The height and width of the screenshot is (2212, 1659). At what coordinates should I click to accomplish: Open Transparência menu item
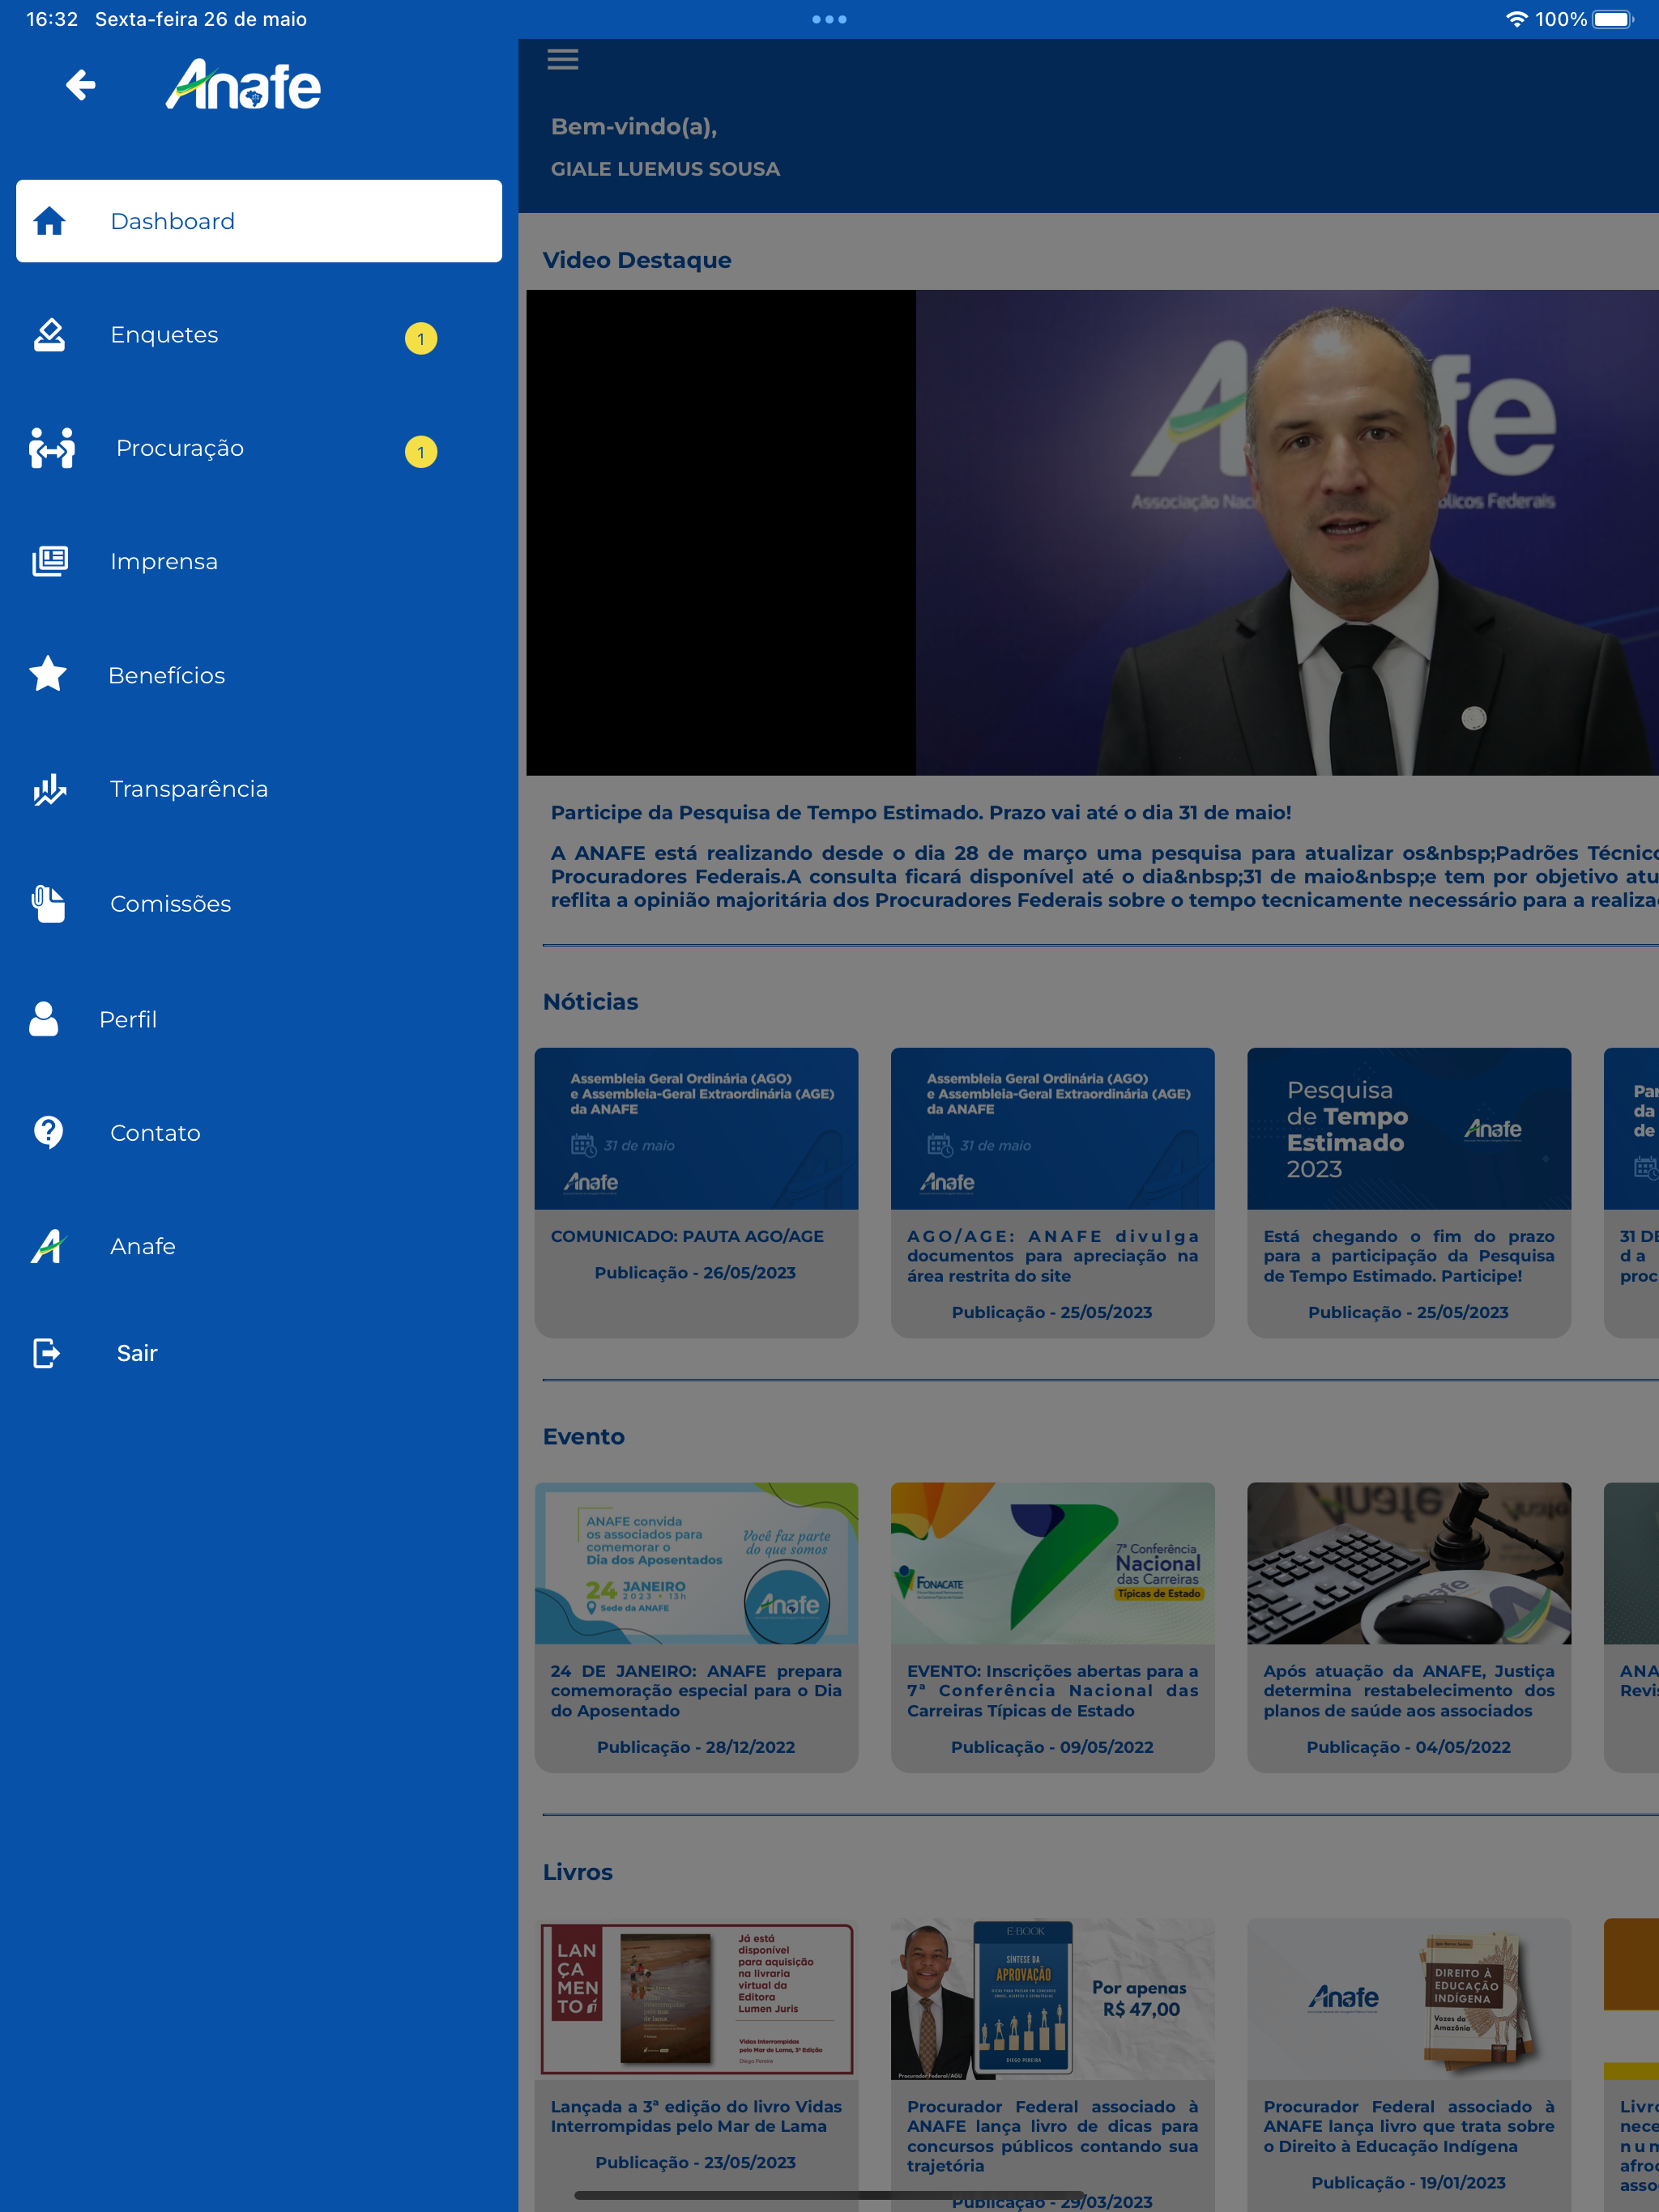coord(259,789)
